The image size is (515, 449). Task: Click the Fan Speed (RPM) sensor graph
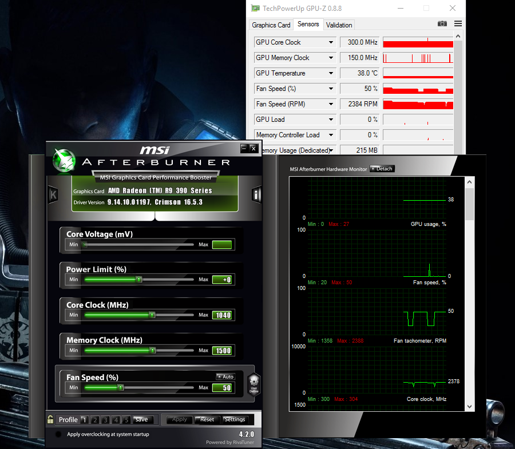418,104
